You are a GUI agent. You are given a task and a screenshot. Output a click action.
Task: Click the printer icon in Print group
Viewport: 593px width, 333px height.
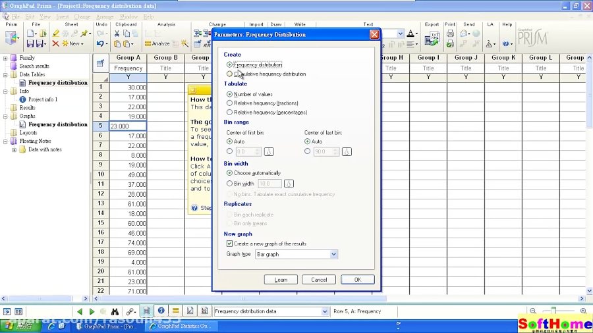coord(450,34)
